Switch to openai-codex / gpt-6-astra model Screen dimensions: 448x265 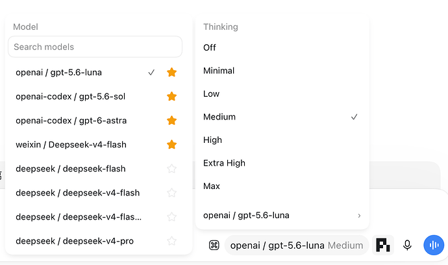click(x=71, y=120)
